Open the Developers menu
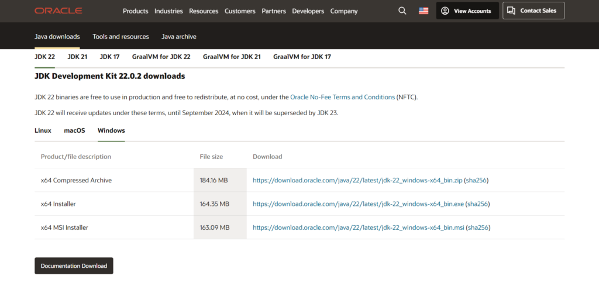 [308, 11]
